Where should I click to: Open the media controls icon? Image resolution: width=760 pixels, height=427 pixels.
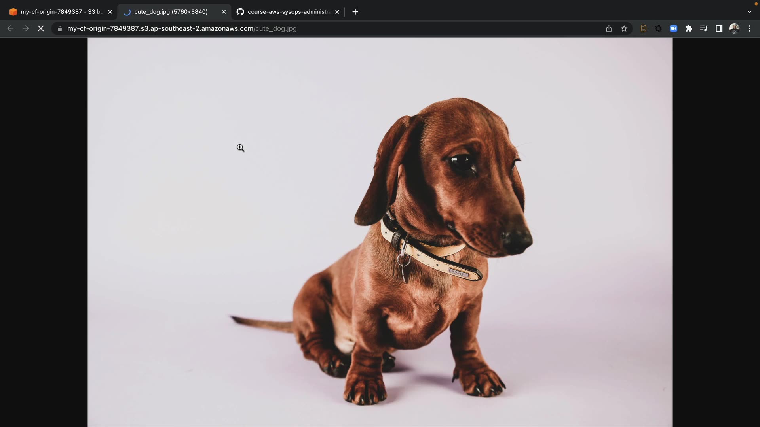point(704,28)
